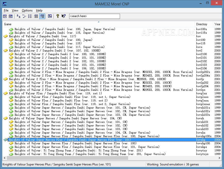Click the '36 games' status bar entry
224x169 pixels.
pyautogui.click(x=192, y=164)
